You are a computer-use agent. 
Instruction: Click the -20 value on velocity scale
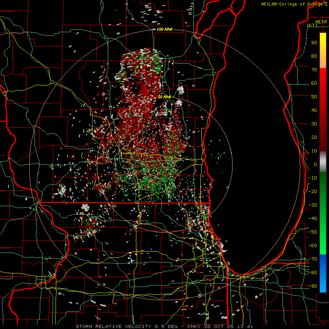(x=313, y=191)
